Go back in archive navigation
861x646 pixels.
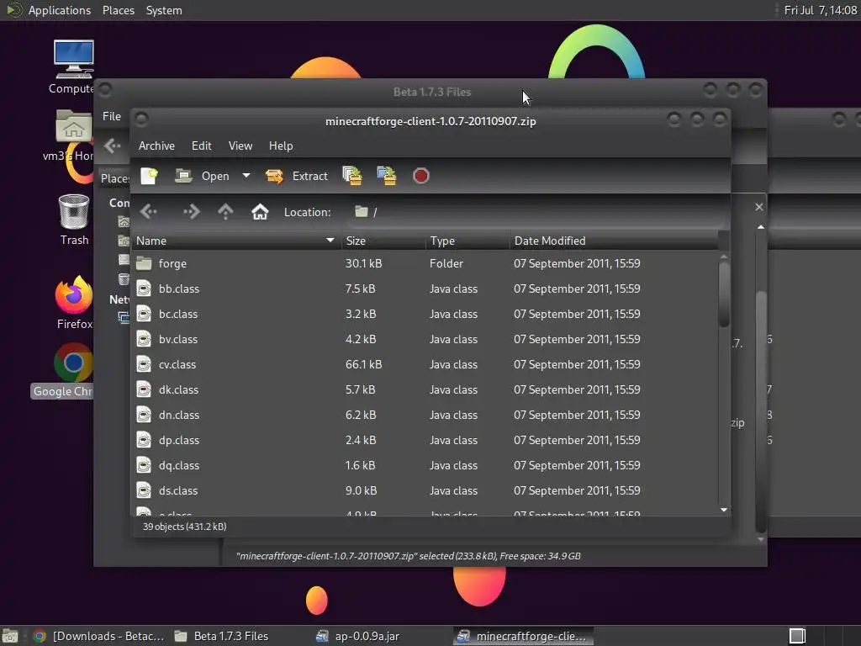(148, 211)
